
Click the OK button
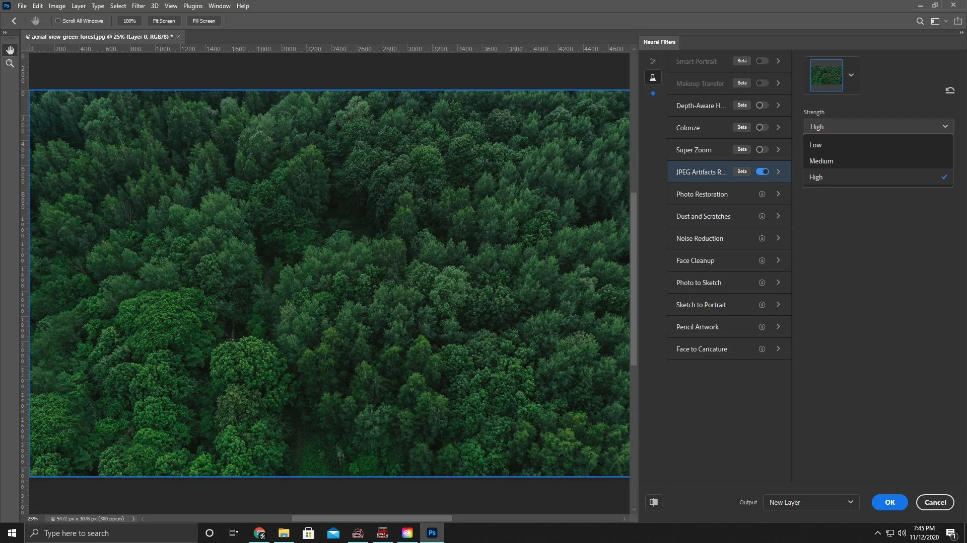pyautogui.click(x=889, y=502)
